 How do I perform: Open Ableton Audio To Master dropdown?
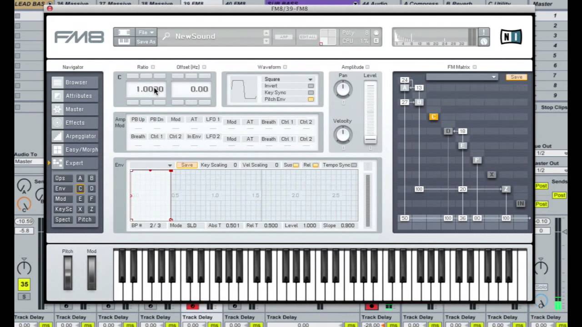[28, 162]
